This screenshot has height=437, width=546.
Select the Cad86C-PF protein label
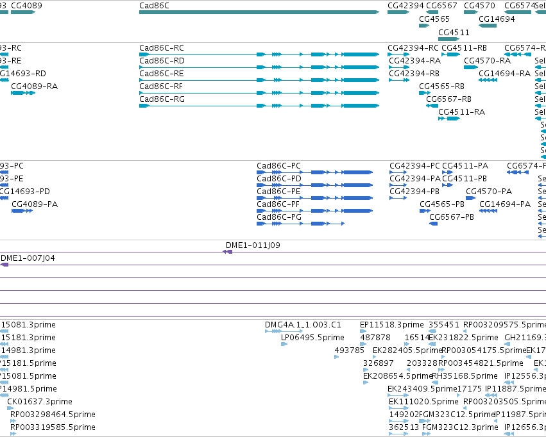278,205
